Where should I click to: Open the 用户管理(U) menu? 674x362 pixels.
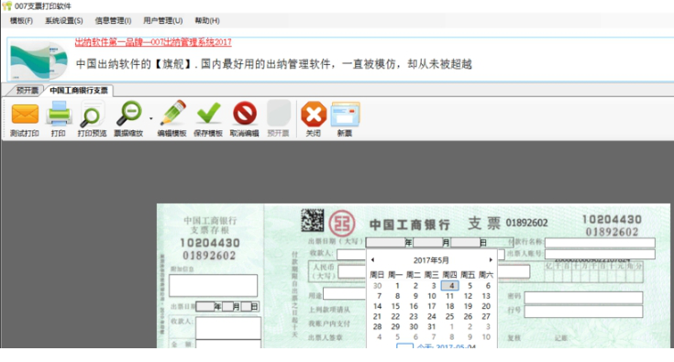163,20
